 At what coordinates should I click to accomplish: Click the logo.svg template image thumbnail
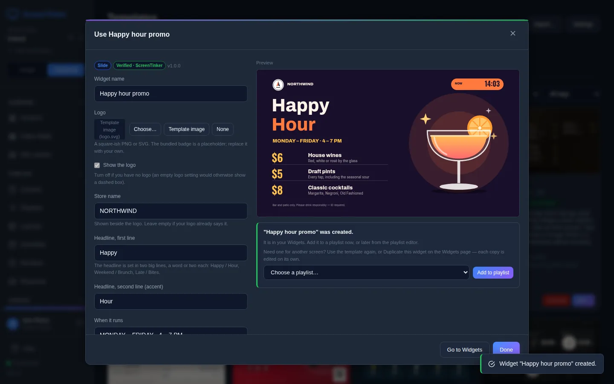[110, 129]
